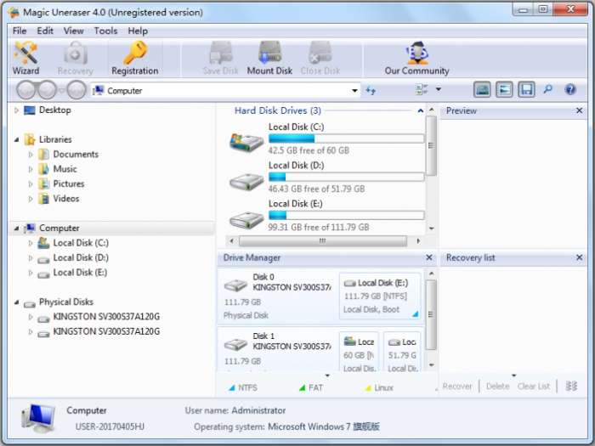Open the search magnifier tool
Image resolution: width=595 pixels, height=446 pixels.
[548, 89]
